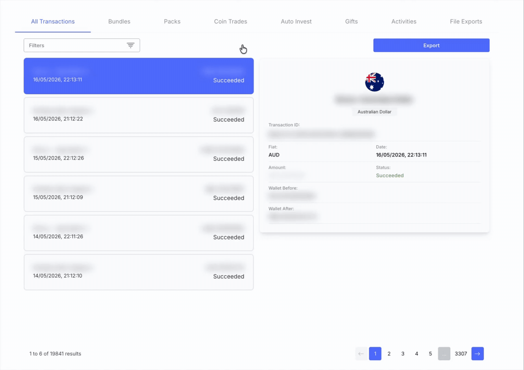Switch to the Packs tab
The height and width of the screenshot is (370, 524).
pos(172,21)
